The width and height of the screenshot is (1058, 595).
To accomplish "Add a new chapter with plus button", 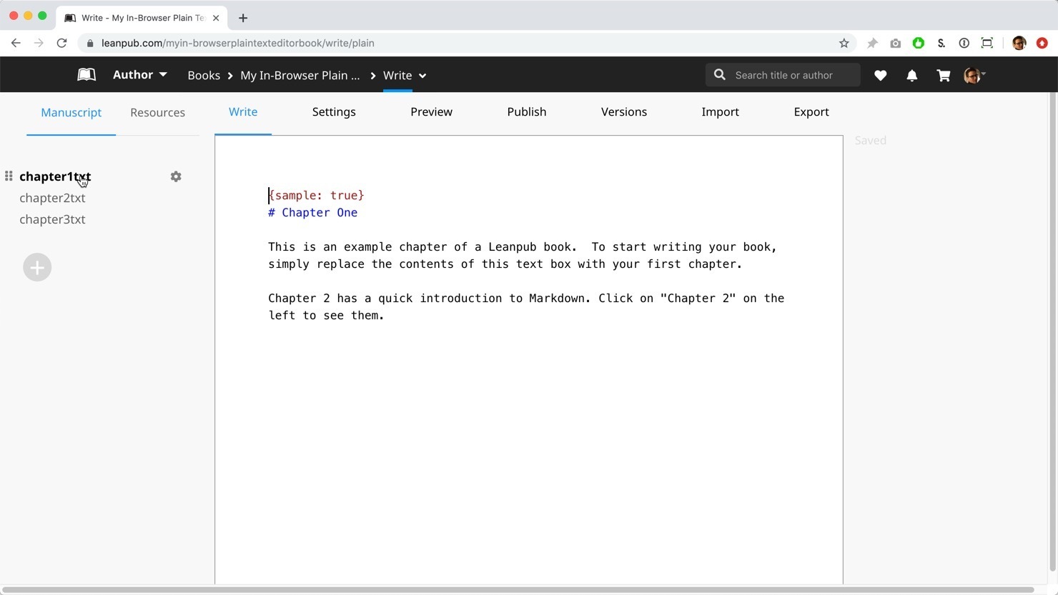I will [37, 267].
